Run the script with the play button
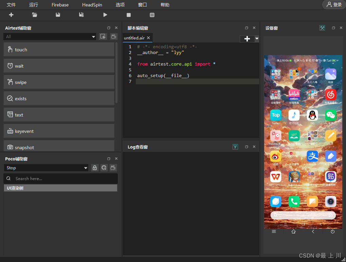The height and width of the screenshot is (262, 346). coord(105,15)
